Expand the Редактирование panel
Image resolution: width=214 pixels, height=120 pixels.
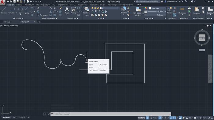tap(50, 18)
